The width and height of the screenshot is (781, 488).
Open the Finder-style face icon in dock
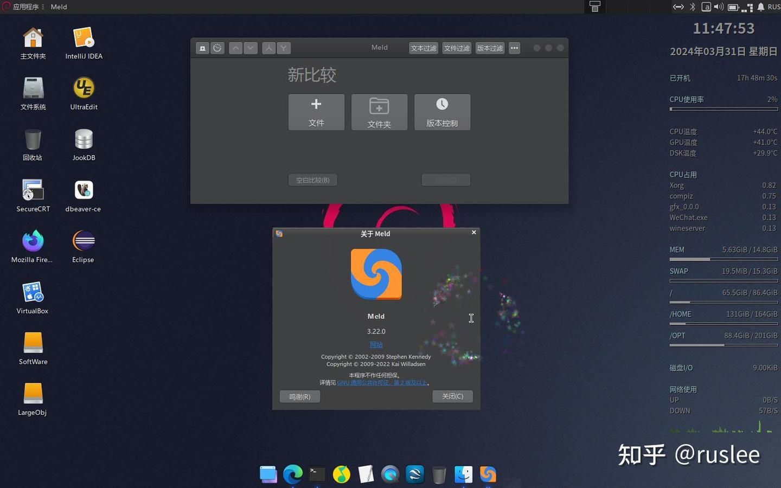pos(463,474)
